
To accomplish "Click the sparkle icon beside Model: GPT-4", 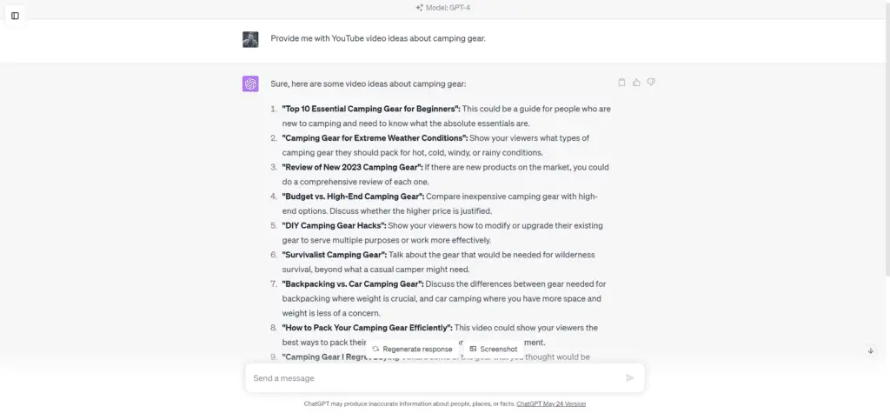I will click(x=420, y=8).
